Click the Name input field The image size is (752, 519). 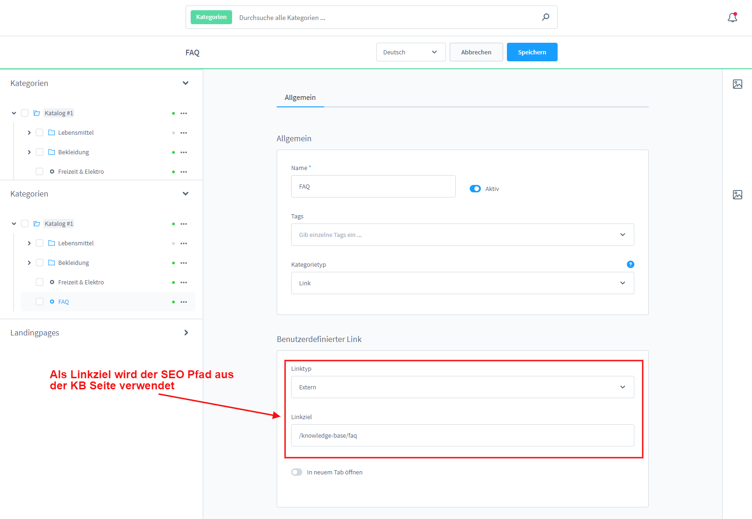[373, 186]
